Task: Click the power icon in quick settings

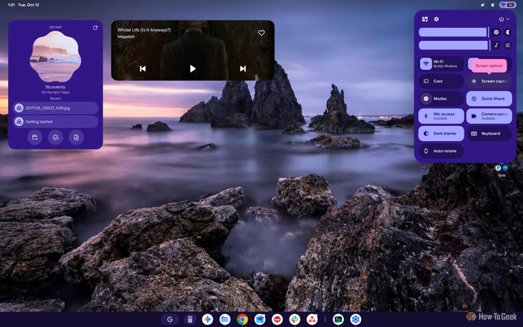Action: [501, 19]
